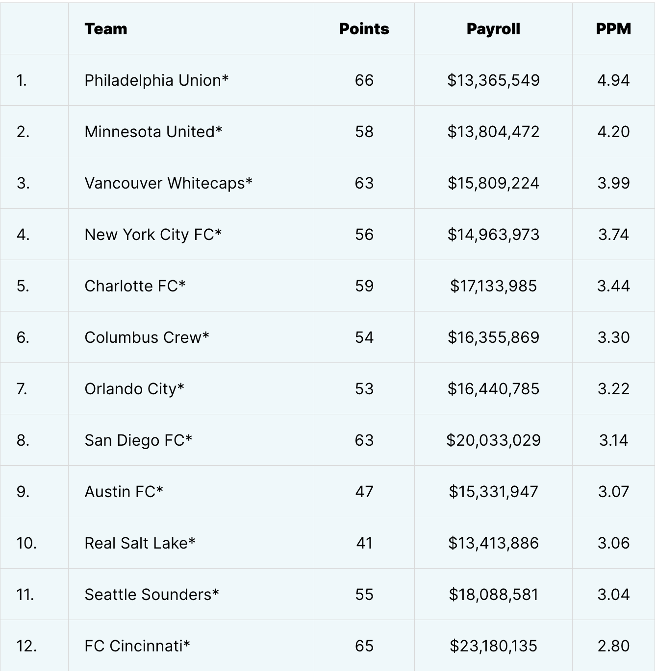This screenshot has width=656, height=671.
Task: Click Austin FC team name
Action: tap(124, 492)
